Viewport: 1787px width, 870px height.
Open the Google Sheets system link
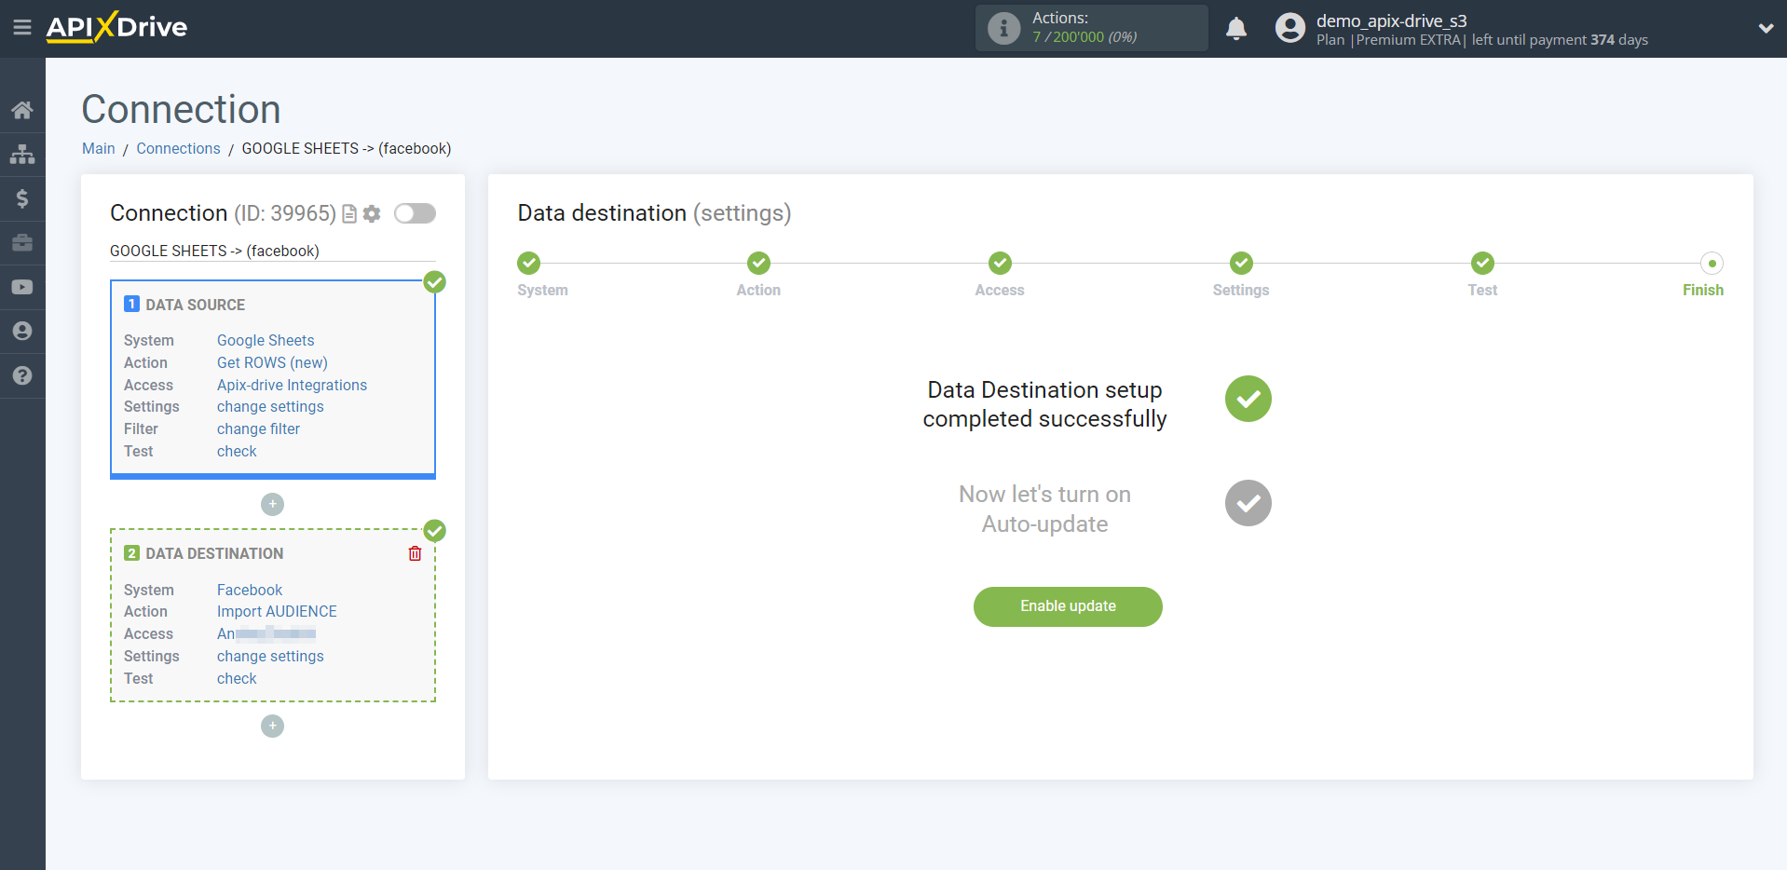266,340
